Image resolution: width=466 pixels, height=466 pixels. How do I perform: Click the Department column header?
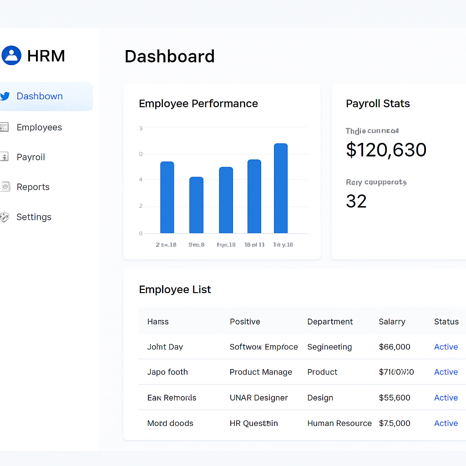(x=330, y=322)
